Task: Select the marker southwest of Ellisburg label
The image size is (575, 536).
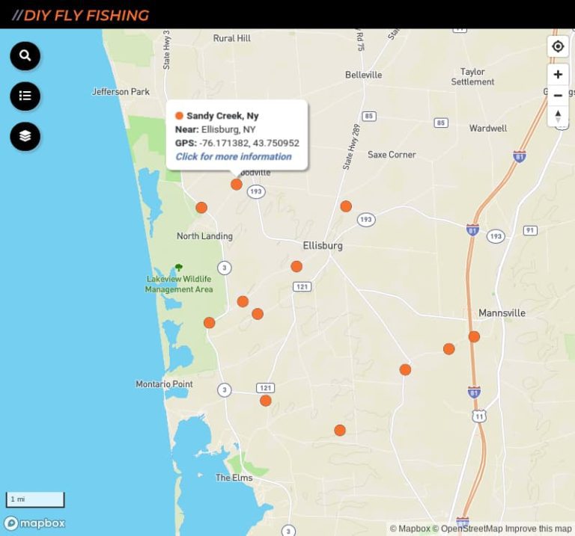Action: (x=296, y=266)
